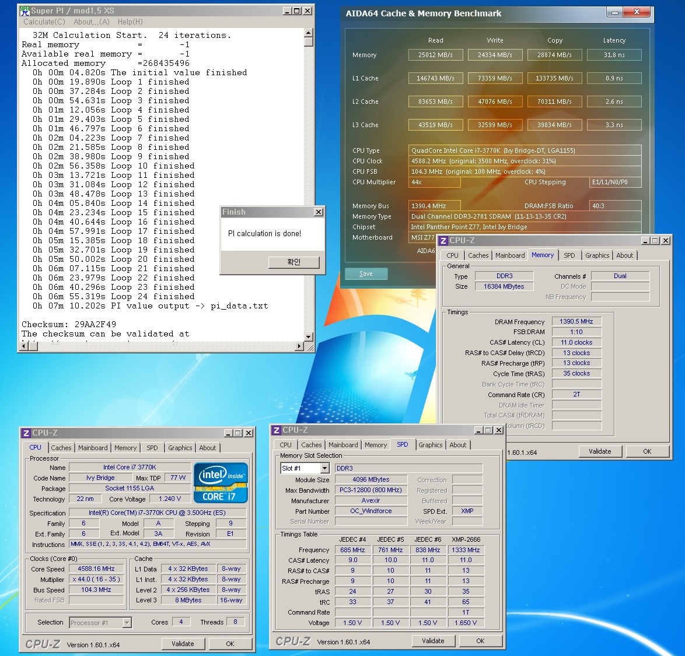Open Graphics tab in CPU-Z CPU window

coord(180,448)
